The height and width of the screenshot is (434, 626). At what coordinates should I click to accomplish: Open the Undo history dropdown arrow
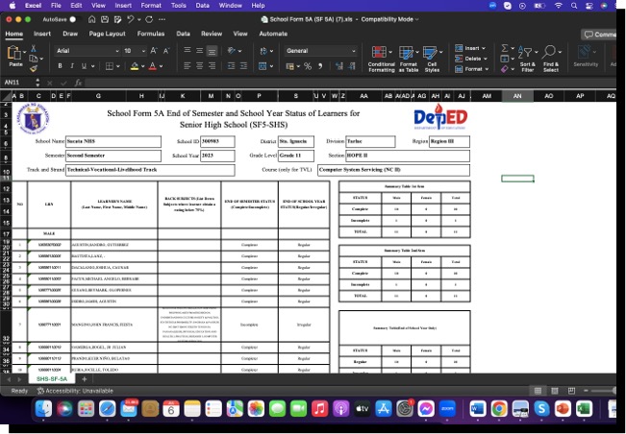[x=138, y=19]
